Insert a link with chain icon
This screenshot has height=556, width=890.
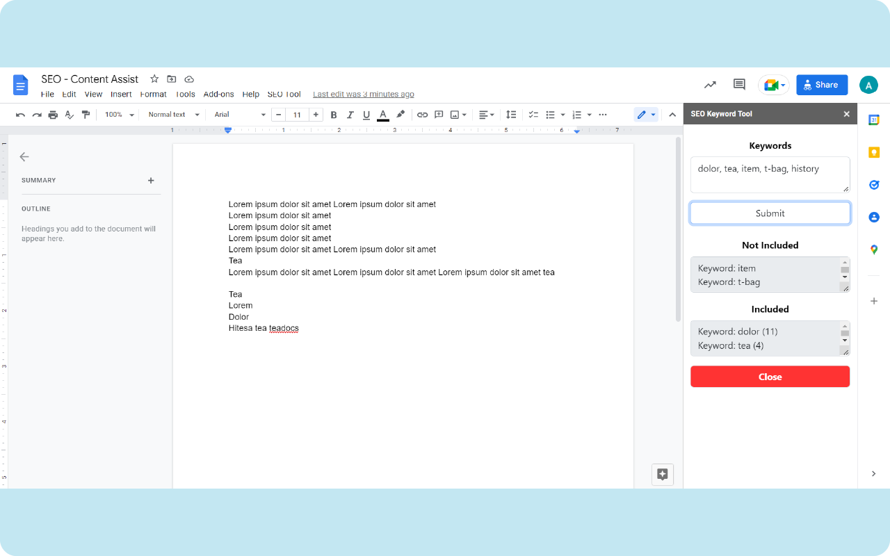422,115
